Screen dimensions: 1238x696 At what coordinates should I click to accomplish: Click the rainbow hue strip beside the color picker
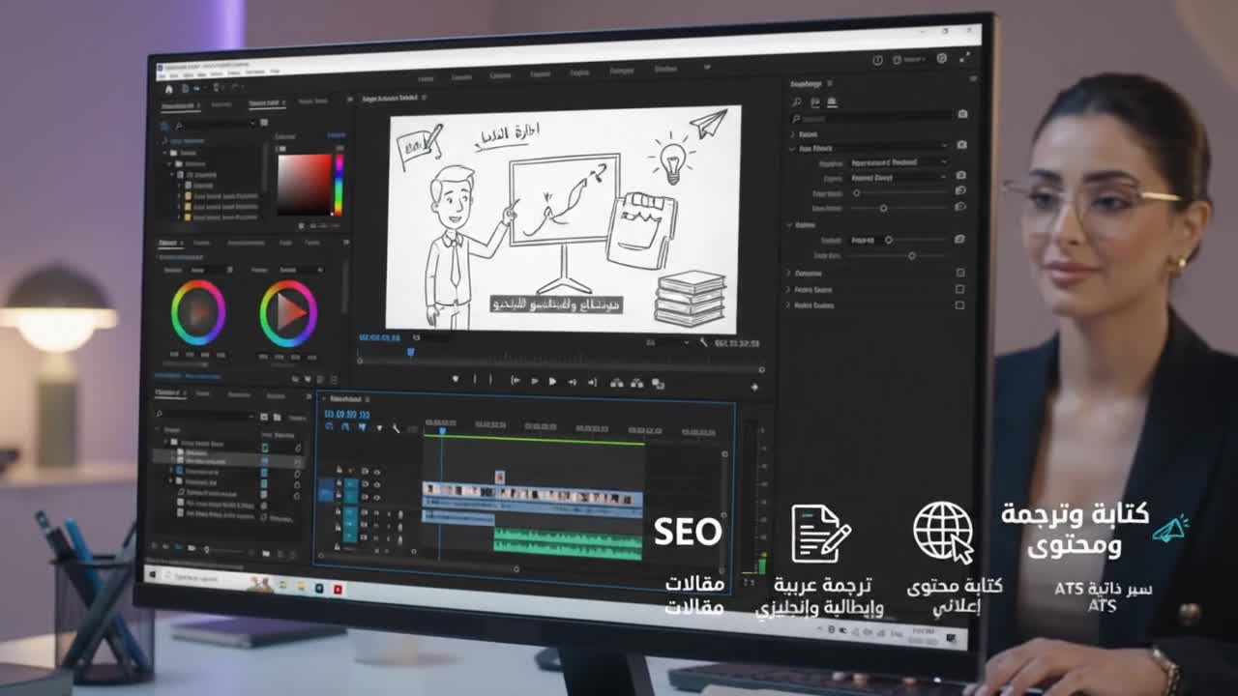(x=339, y=183)
